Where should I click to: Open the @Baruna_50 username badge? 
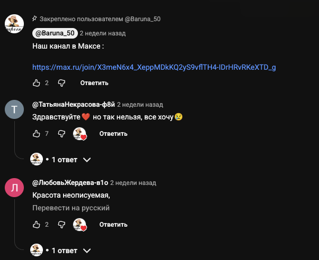pyautogui.click(x=55, y=33)
